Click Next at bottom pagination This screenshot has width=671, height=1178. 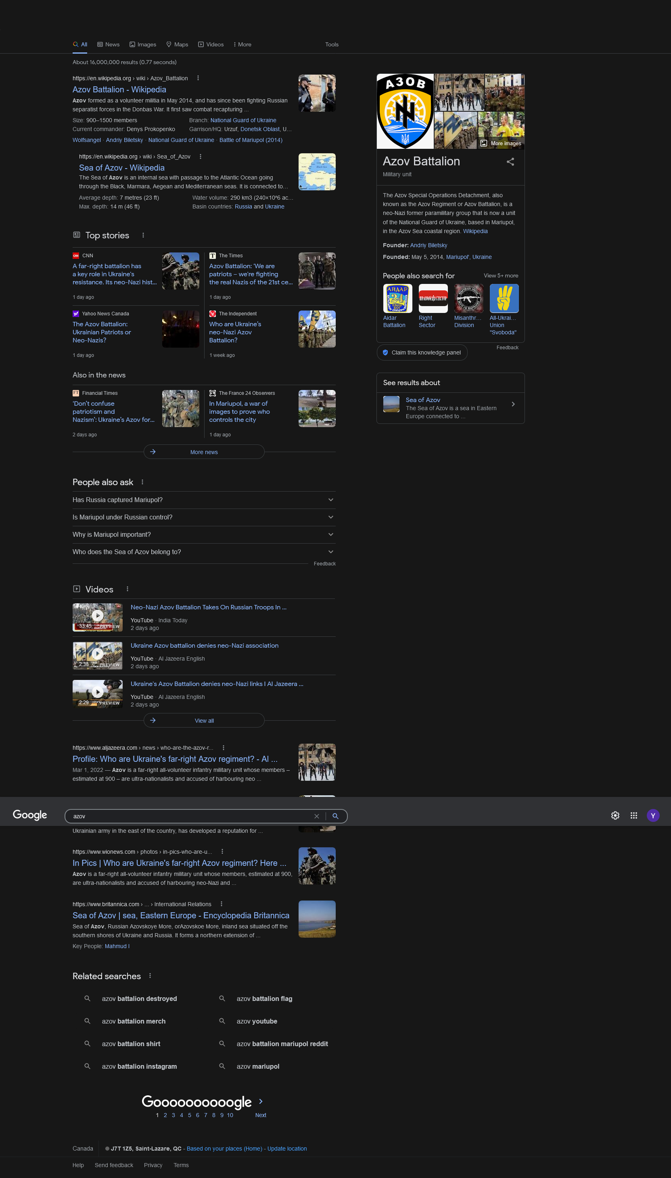coord(261,1115)
